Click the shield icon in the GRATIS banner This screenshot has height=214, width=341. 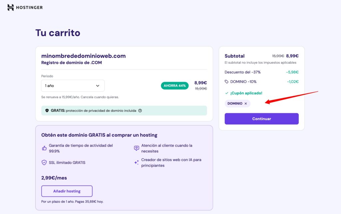pos(47,110)
